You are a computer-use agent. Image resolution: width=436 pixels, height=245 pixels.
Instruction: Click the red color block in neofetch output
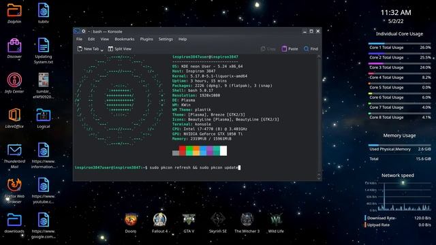[183, 150]
